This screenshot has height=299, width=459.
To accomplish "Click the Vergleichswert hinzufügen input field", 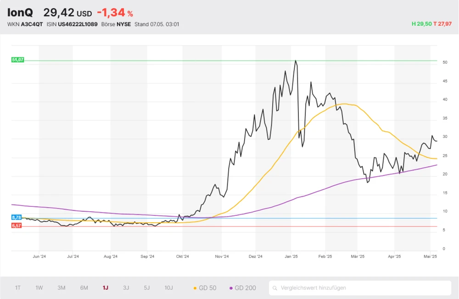I will coord(363,288).
